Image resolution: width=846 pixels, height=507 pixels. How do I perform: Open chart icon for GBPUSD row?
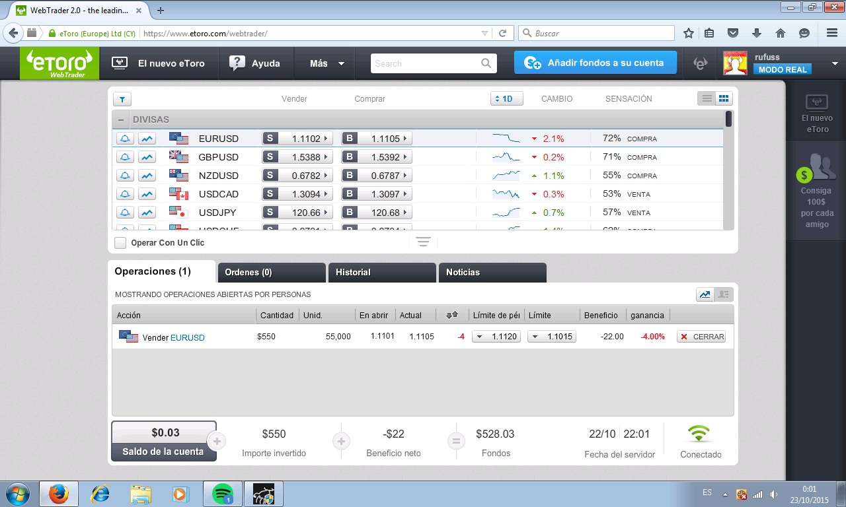(x=147, y=157)
